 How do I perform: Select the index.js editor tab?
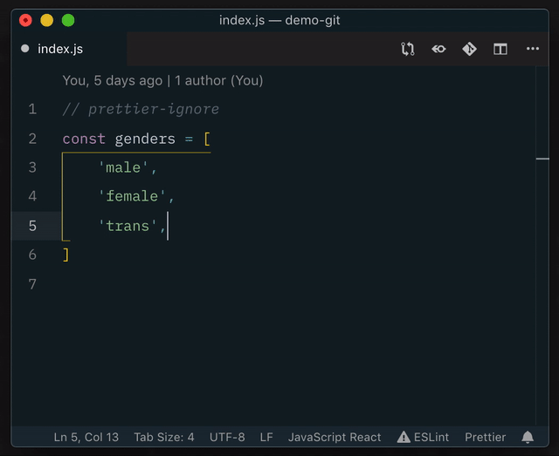tap(60, 49)
